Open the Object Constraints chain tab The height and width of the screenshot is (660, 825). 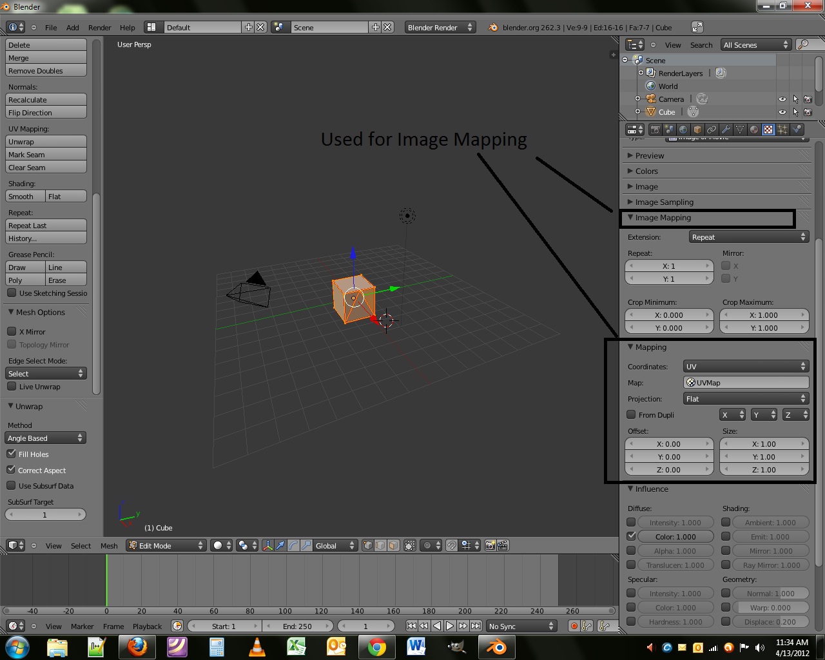[712, 130]
